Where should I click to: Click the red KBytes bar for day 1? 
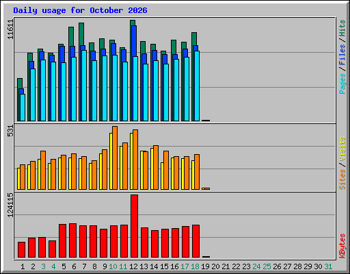[22, 250]
